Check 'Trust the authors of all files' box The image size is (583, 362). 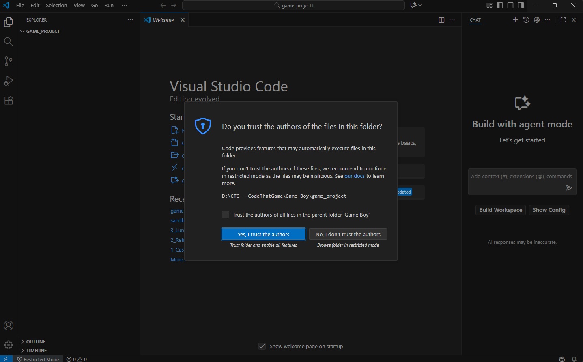pyautogui.click(x=226, y=215)
